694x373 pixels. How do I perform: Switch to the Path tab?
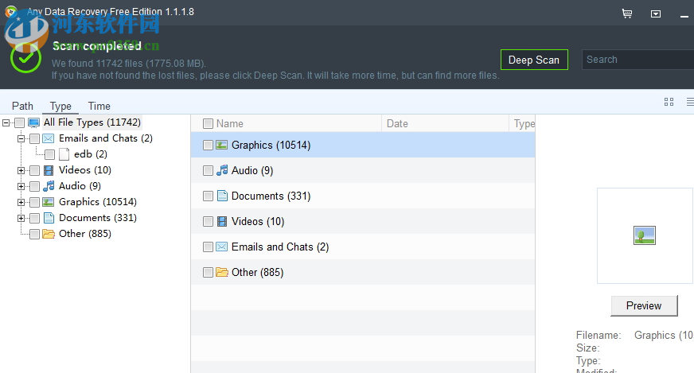click(x=22, y=106)
